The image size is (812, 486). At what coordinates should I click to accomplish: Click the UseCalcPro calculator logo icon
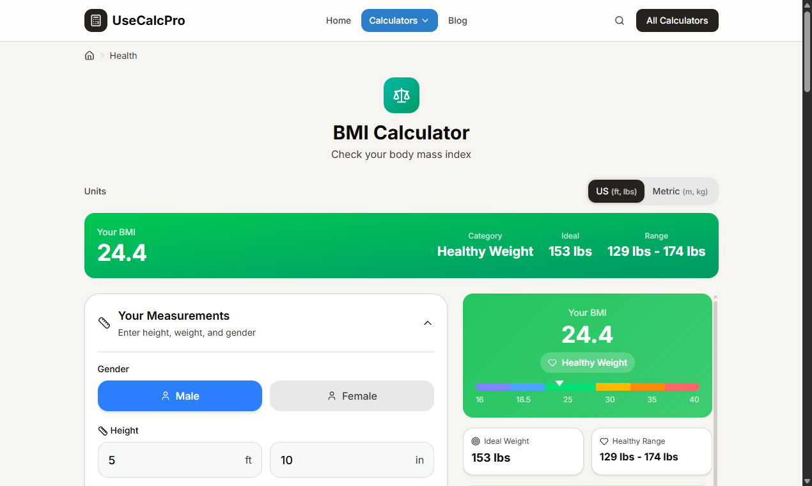pos(96,20)
